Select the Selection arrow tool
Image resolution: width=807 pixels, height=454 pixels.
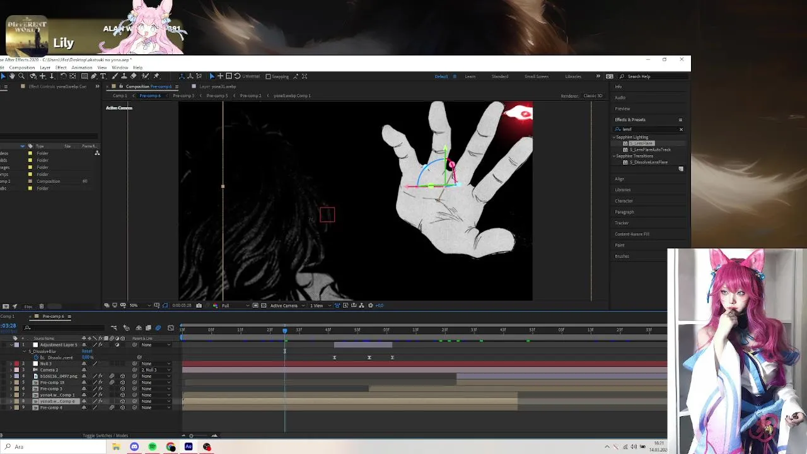click(x=3, y=76)
